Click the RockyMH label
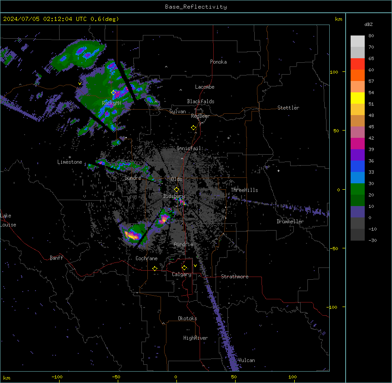392x383 pixels. [x=111, y=103]
